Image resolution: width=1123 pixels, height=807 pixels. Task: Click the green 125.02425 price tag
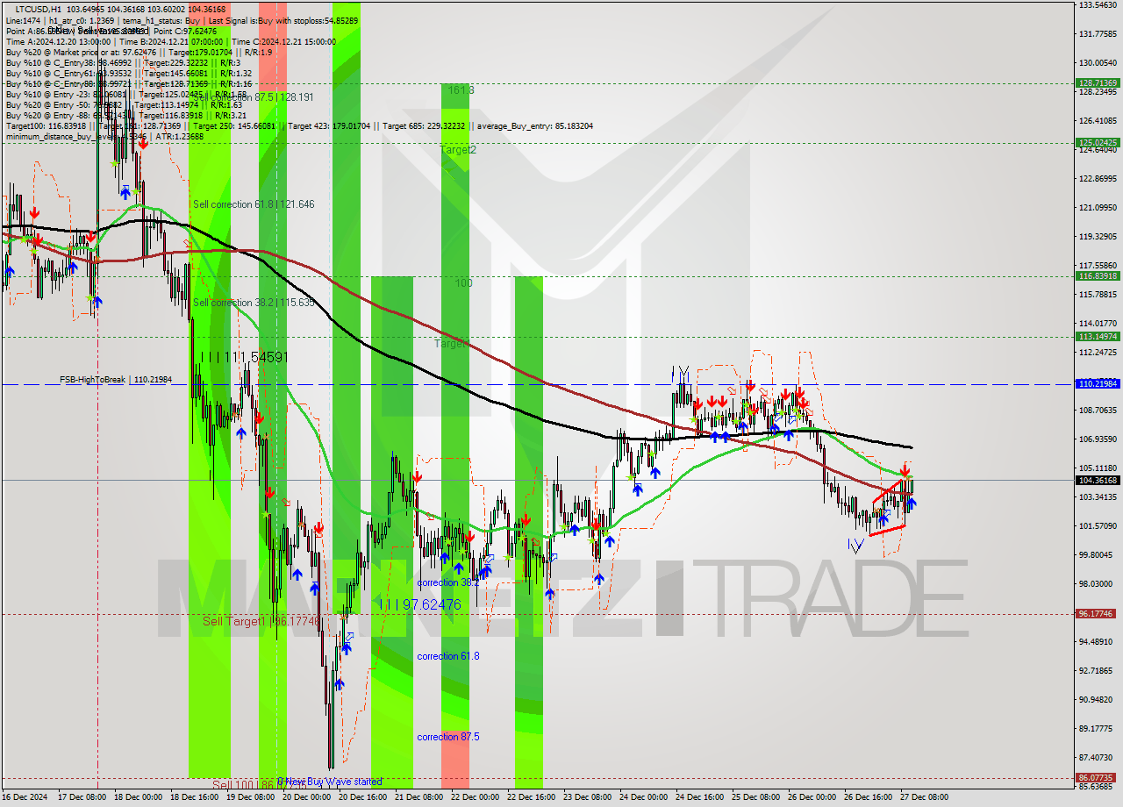click(x=1098, y=142)
